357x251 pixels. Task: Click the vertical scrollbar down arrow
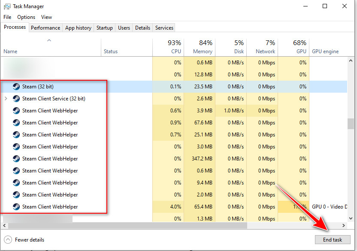351,218
